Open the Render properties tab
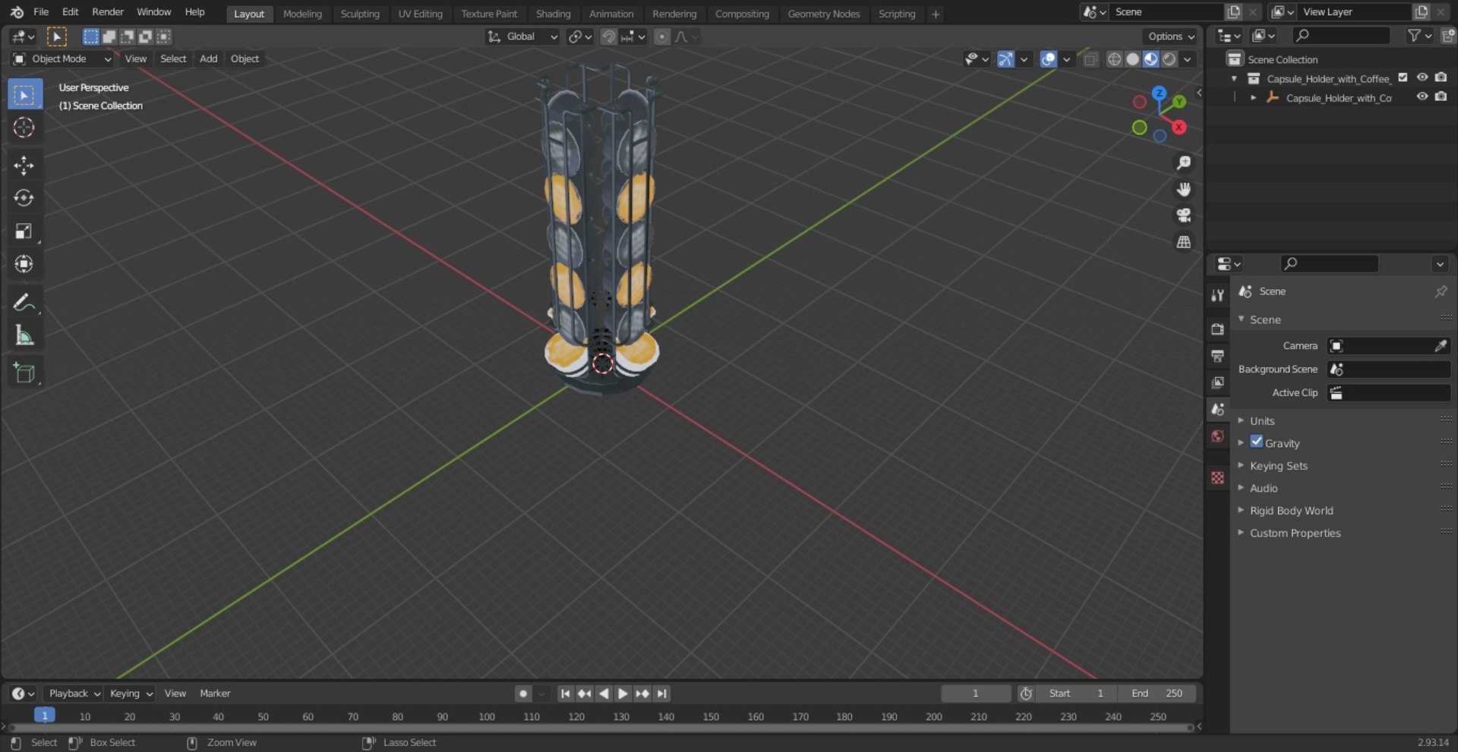This screenshot has width=1458, height=752. coord(1217,329)
